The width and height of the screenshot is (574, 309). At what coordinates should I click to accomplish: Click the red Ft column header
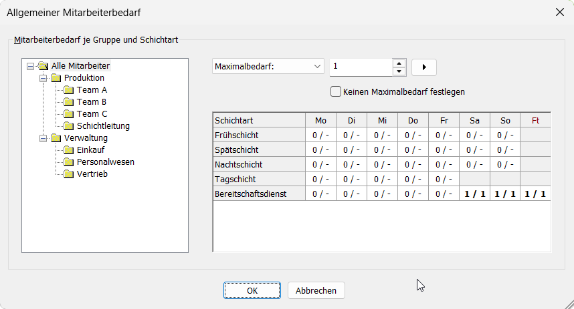[x=536, y=120]
